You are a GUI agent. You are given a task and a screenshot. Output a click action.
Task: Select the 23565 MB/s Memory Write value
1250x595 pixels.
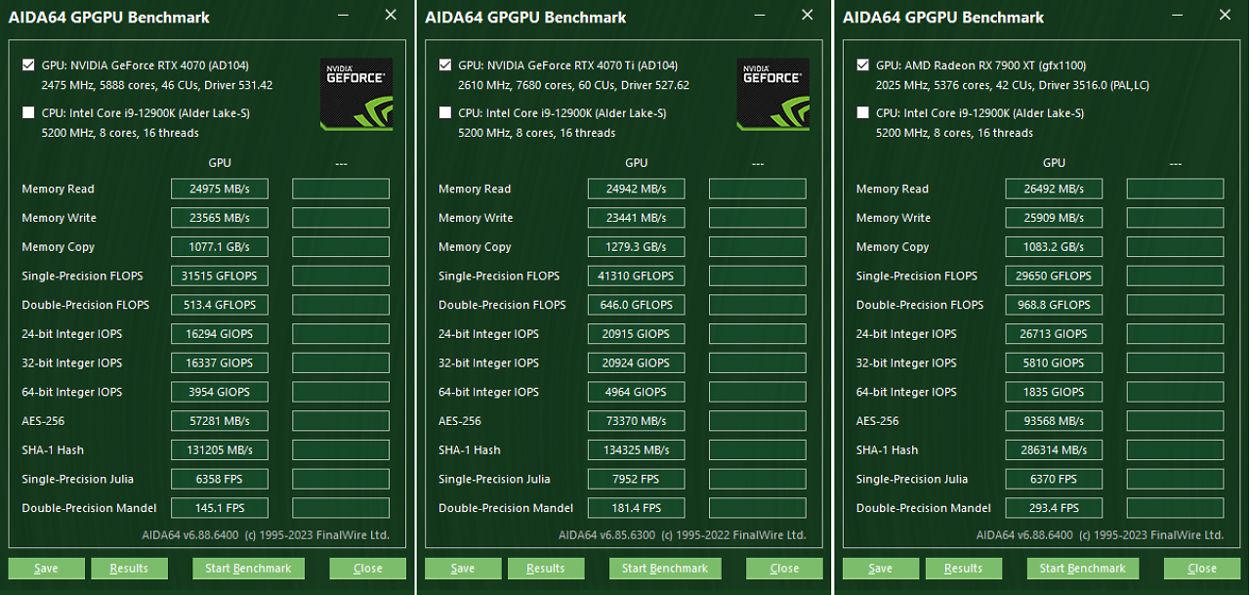tap(220, 218)
